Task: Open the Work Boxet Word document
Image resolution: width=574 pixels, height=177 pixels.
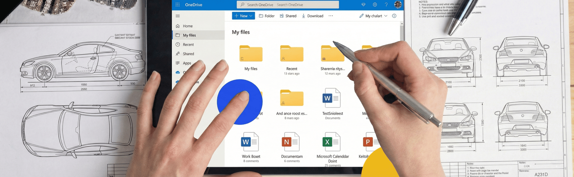Action: coord(250,142)
